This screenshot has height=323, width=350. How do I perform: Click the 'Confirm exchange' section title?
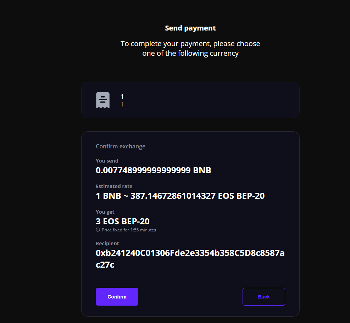pyautogui.click(x=121, y=146)
